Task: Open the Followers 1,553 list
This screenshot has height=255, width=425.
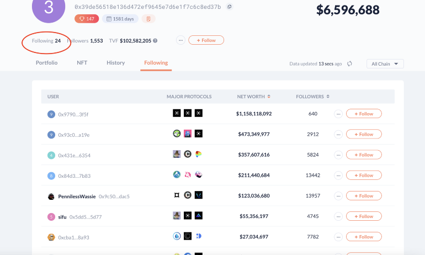Action: click(84, 40)
